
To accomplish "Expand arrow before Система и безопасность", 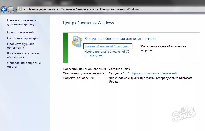I will [58, 9].
